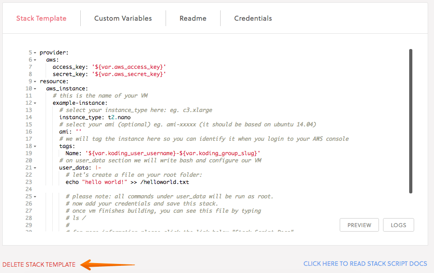Screen dimensions: 434x273
Task: Open the Credentials tab
Action: point(253,18)
